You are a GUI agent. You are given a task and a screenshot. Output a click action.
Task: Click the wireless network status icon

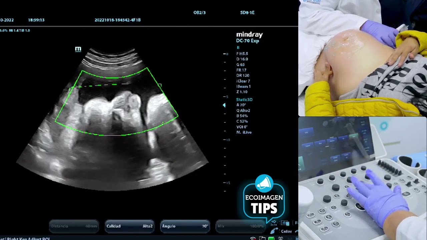tap(253, 238)
